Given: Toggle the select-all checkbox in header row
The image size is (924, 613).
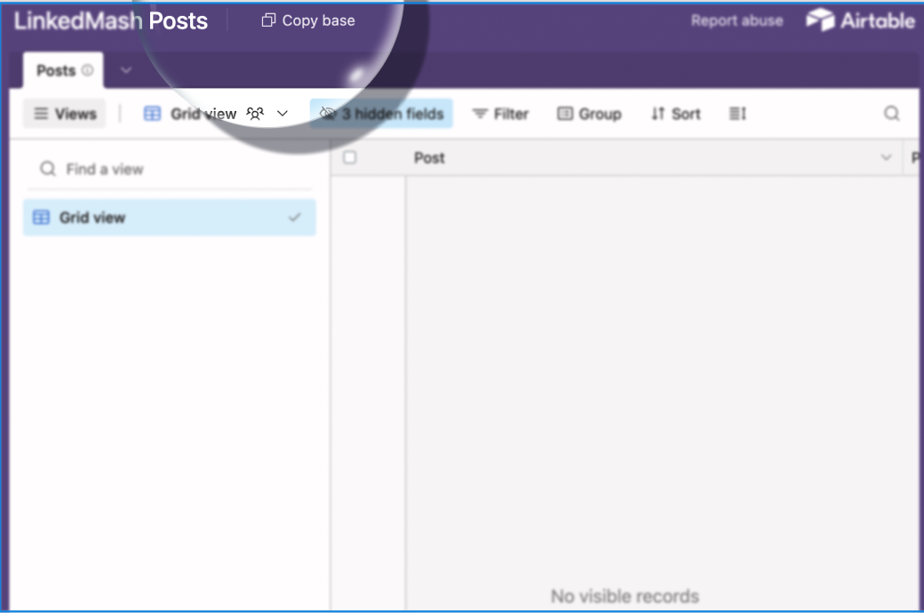Looking at the screenshot, I should click(x=349, y=157).
